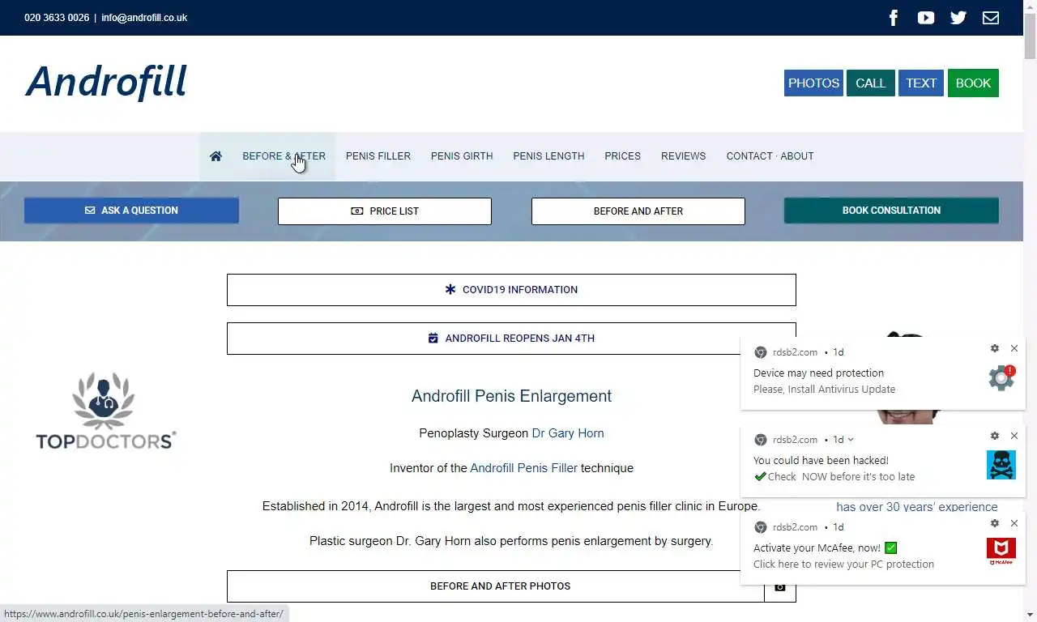This screenshot has height=622, width=1037.
Task: Click 'Device may need protection' notification text
Action: click(x=818, y=373)
